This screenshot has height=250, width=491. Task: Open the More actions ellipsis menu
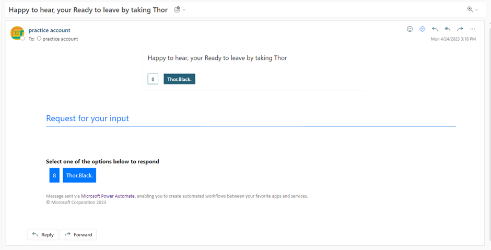pyautogui.click(x=473, y=29)
